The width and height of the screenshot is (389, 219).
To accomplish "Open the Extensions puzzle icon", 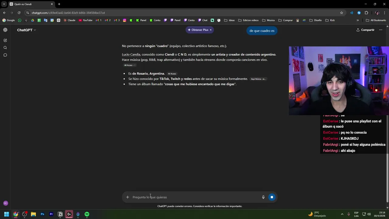I will click(x=366, y=13).
